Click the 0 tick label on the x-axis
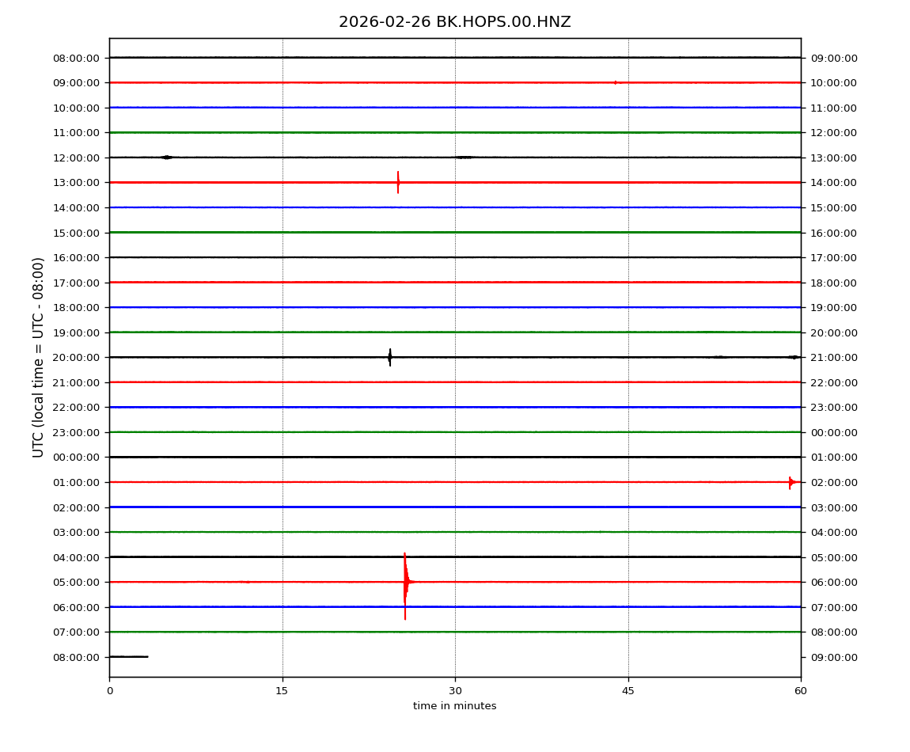910x752 pixels. pyautogui.click(x=109, y=691)
